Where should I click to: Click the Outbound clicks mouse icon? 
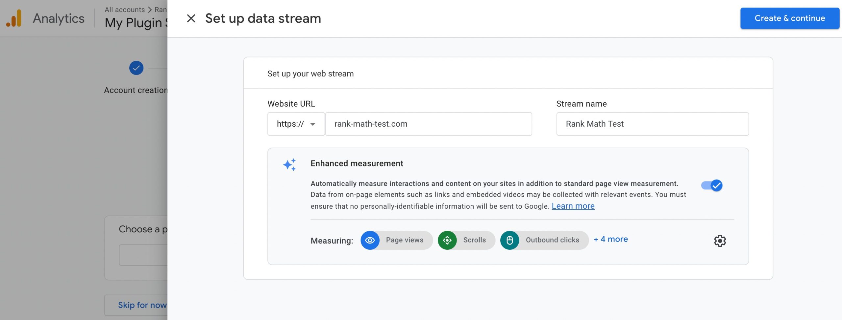tap(509, 240)
